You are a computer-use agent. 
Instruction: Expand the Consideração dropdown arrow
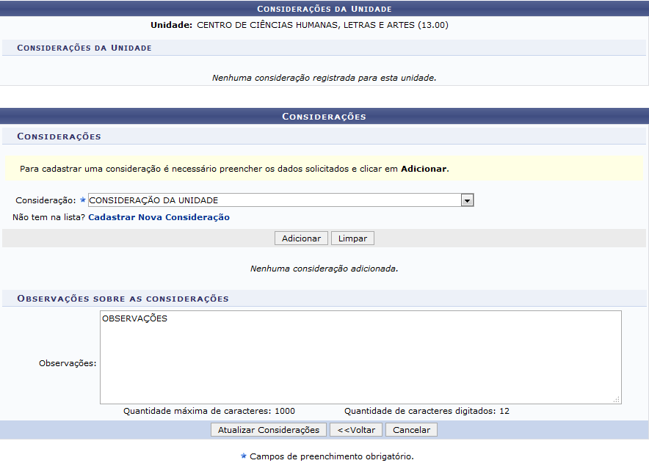[x=467, y=200]
